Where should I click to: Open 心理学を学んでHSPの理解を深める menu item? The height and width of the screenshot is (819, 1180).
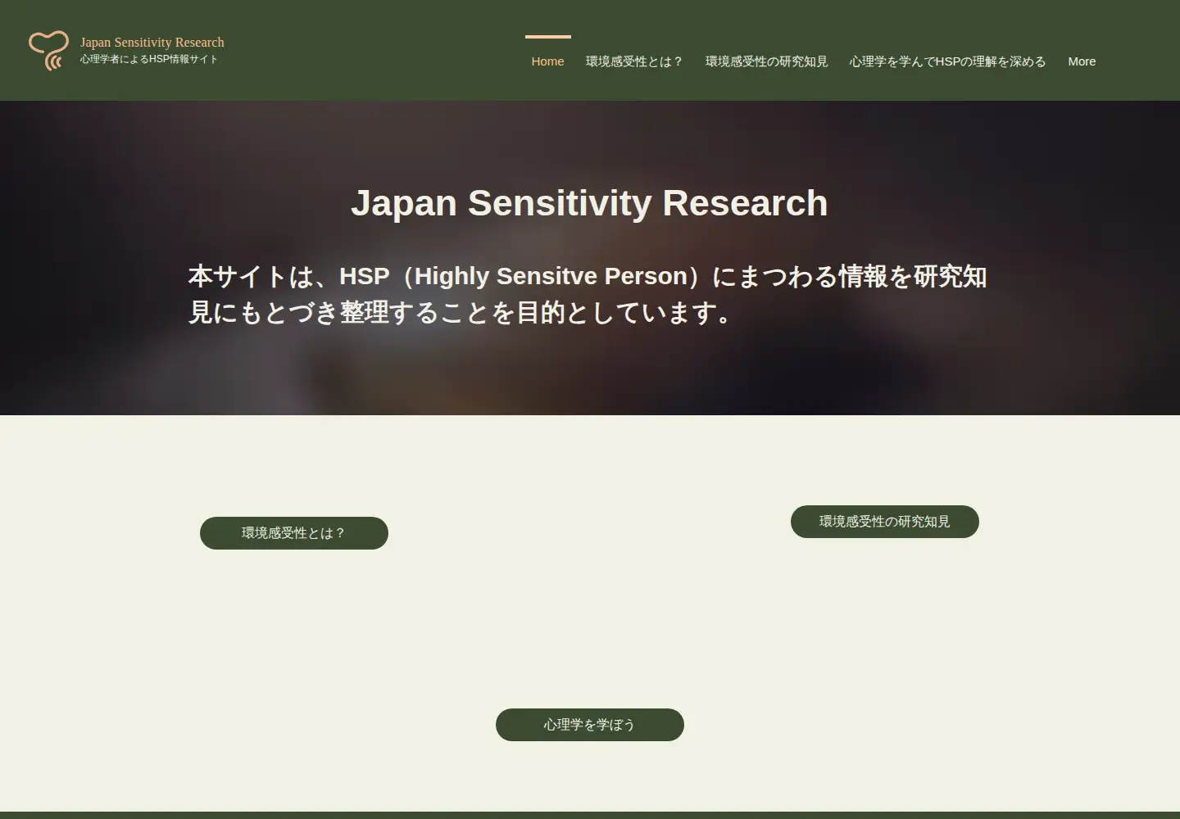[x=947, y=61]
